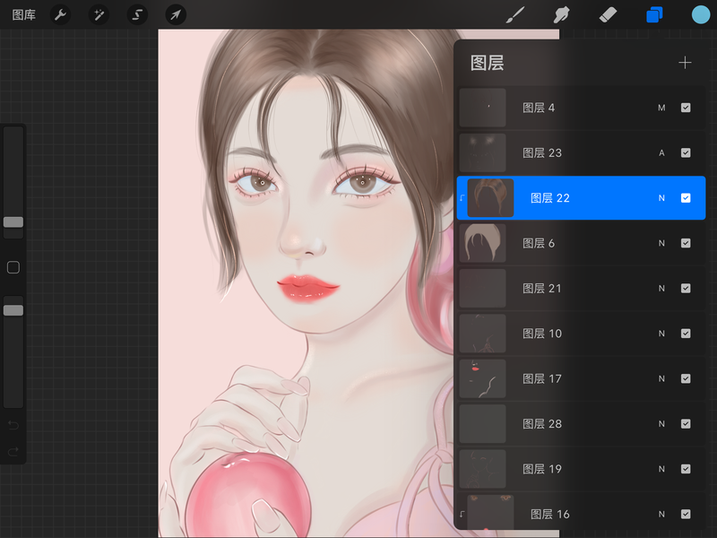
Task: Tap the 图层 21 thumbnail
Action: click(x=482, y=288)
